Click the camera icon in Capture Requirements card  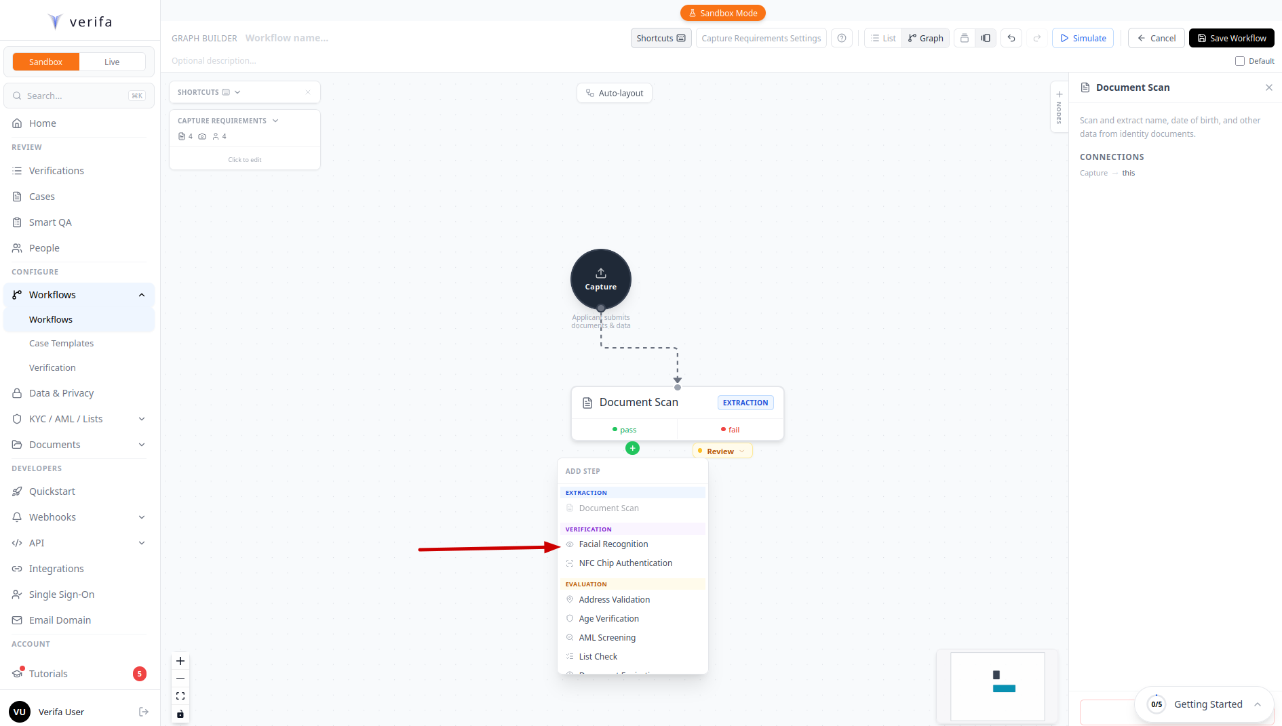click(202, 136)
